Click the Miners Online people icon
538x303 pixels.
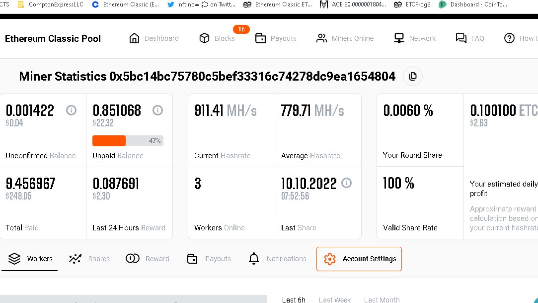coord(321,38)
